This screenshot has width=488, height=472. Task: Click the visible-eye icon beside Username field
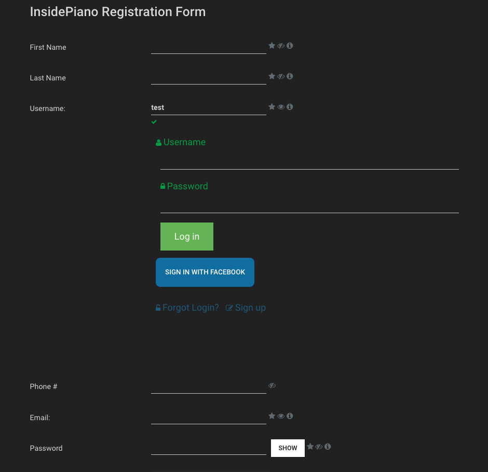pos(281,107)
